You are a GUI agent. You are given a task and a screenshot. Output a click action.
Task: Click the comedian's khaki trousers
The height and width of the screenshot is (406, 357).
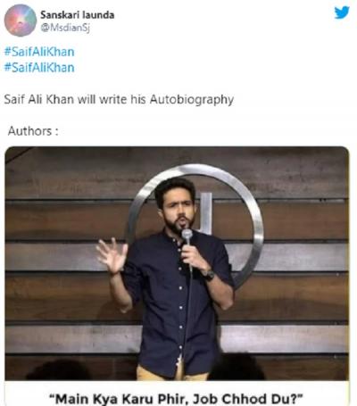pos(172,372)
